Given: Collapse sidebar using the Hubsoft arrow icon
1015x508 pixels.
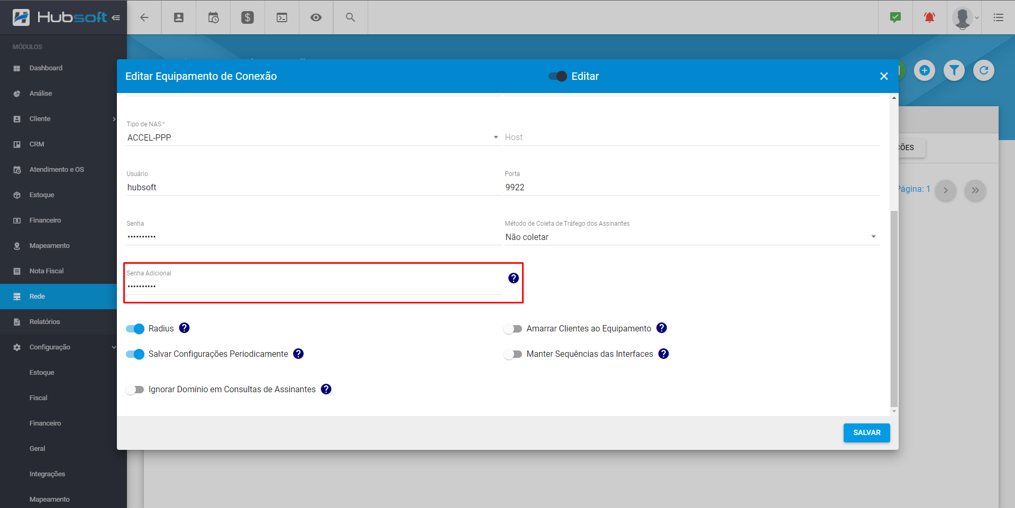Looking at the screenshot, I should click(x=116, y=17).
